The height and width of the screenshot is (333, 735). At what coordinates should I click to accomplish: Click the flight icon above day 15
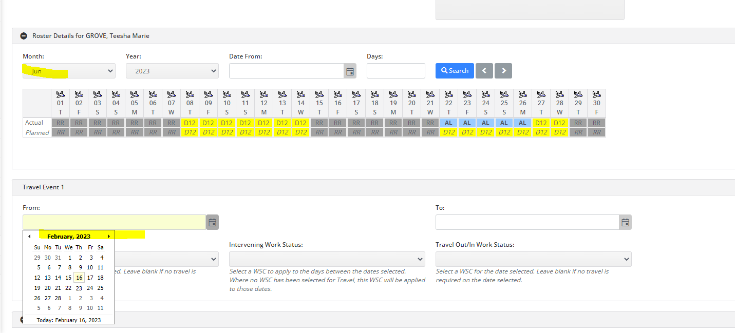click(319, 94)
